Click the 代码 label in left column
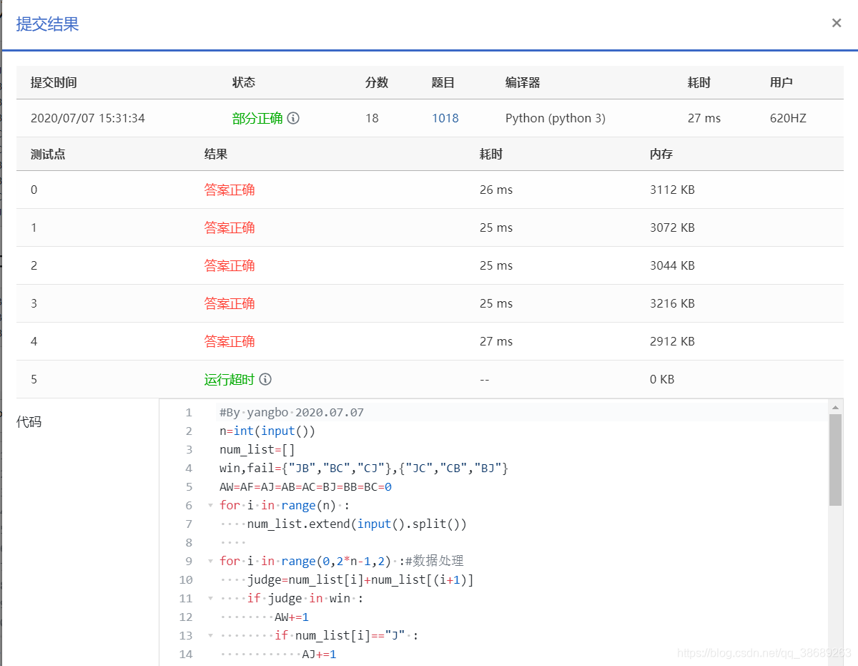The width and height of the screenshot is (858, 666). 31,422
